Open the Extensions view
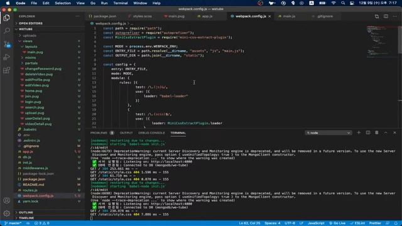Viewport: 402px width, 226px height. tap(7, 70)
